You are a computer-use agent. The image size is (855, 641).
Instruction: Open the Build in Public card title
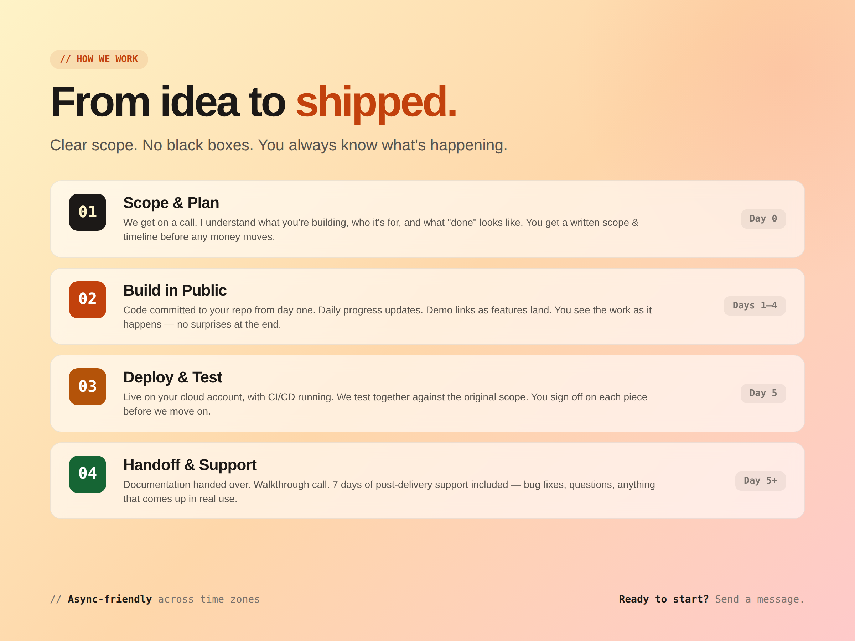click(x=175, y=291)
